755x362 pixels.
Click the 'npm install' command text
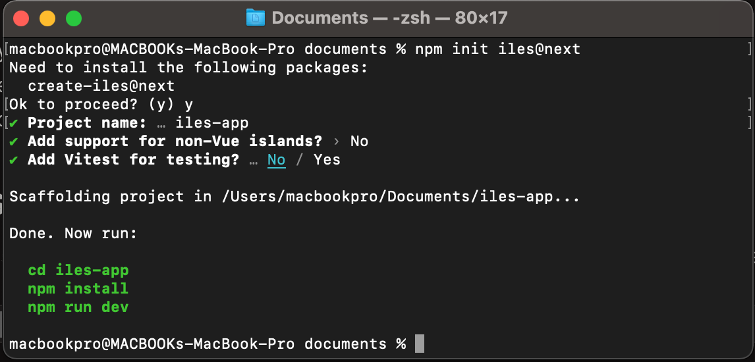78,288
